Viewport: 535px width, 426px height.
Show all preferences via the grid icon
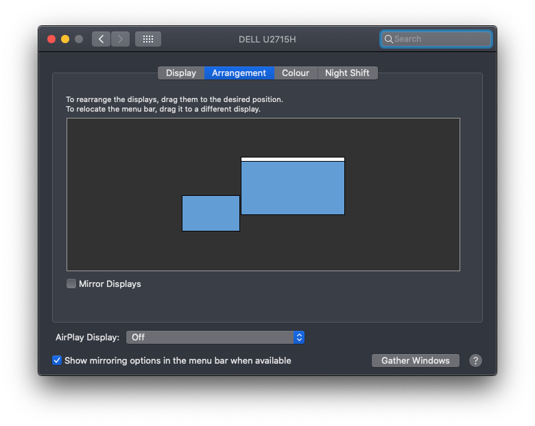148,39
